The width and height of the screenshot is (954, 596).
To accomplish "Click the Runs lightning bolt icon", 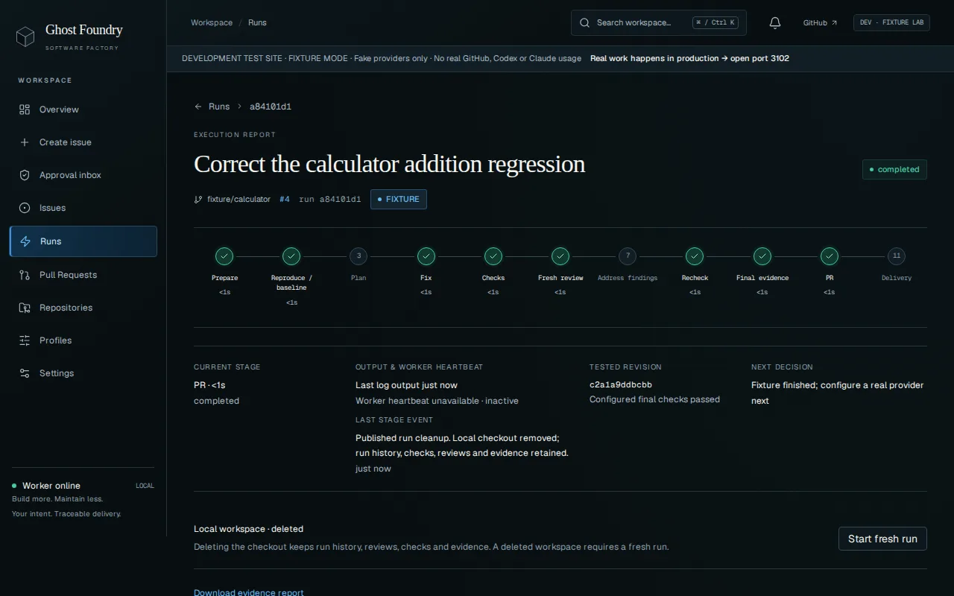I will pos(25,241).
